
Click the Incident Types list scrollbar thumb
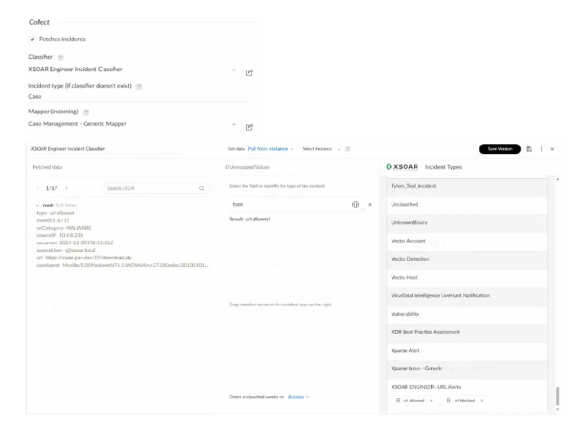[557, 396]
